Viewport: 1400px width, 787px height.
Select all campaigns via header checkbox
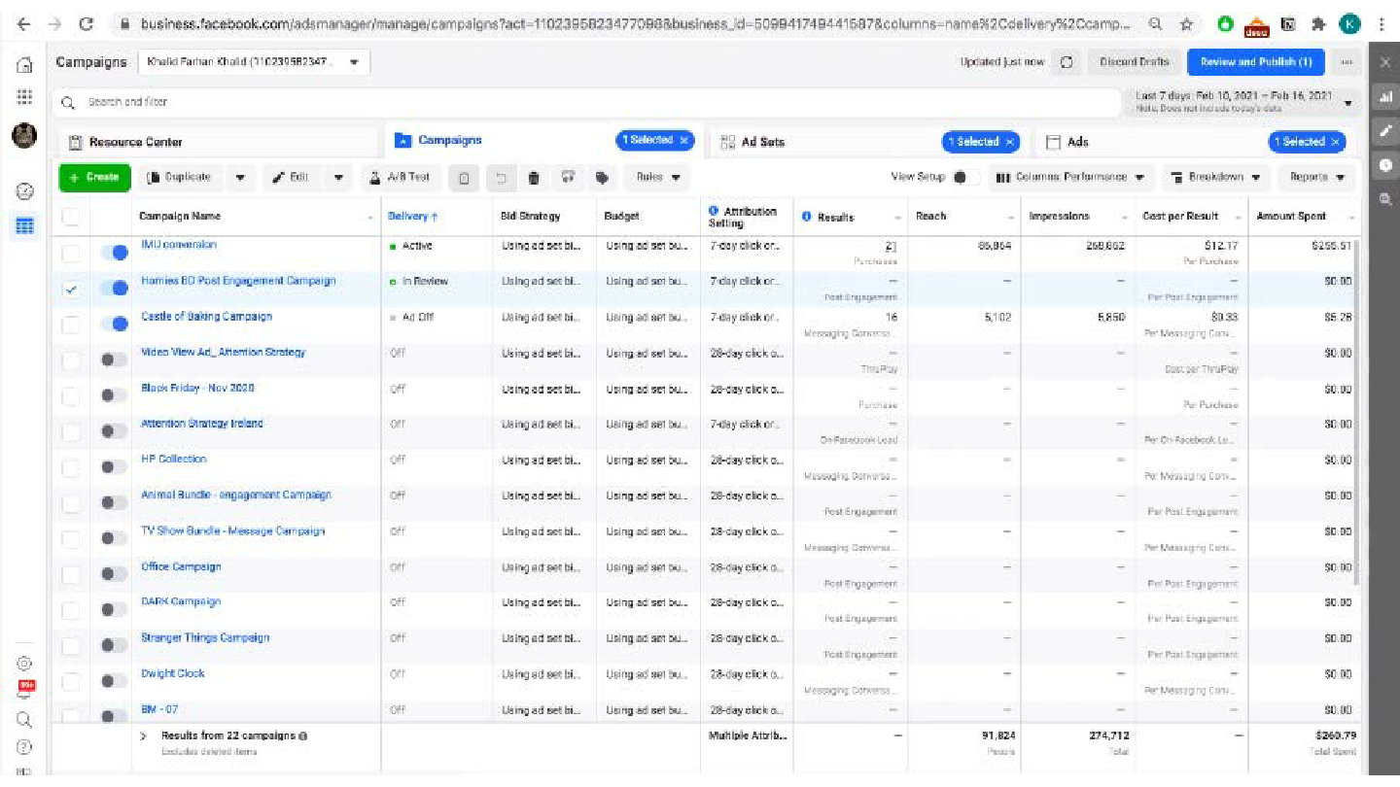pos(70,216)
